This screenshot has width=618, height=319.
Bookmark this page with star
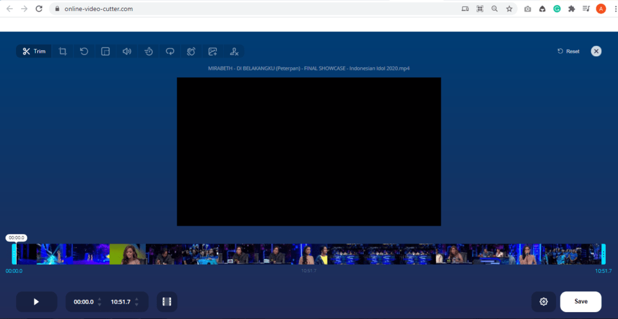click(x=509, y=9)
